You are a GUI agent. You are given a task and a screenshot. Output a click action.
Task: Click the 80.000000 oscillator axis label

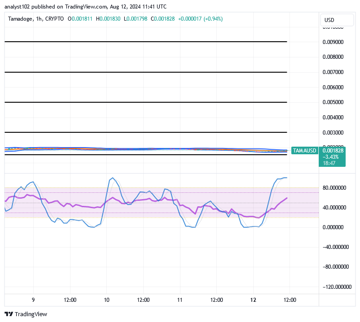(334, 188)
